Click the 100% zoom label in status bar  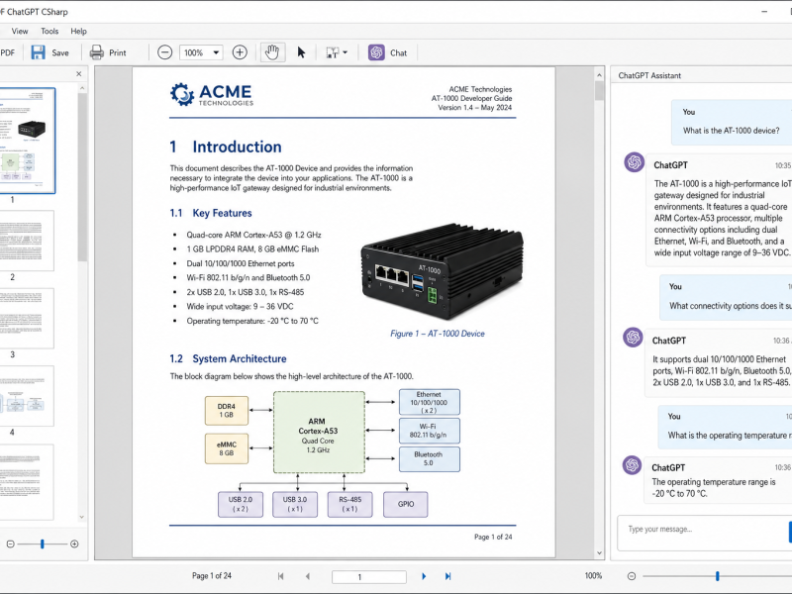click(x=593, y=576)
